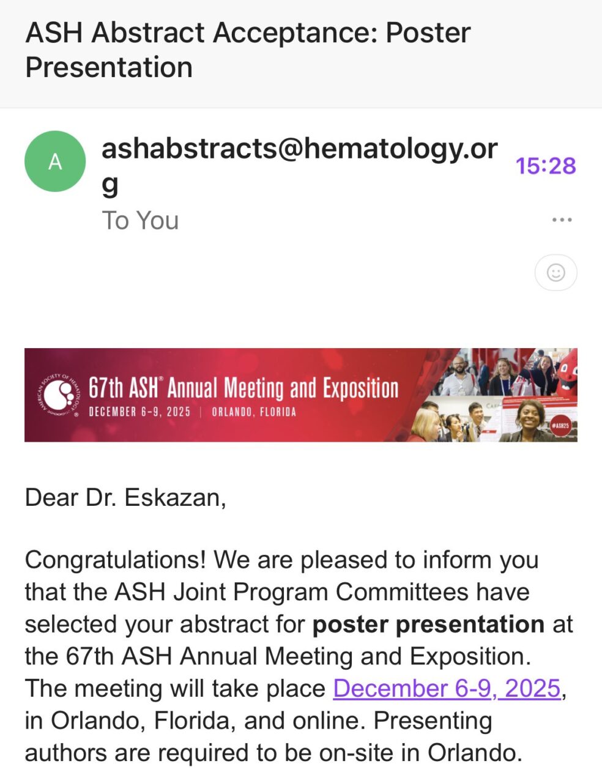Click the '67th ASH Annual Meeting' banner title
The height and width of the screenshot is (783, 602).
coord(243,388)
